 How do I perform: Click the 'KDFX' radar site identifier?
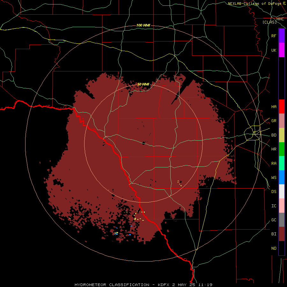(164, 285)
